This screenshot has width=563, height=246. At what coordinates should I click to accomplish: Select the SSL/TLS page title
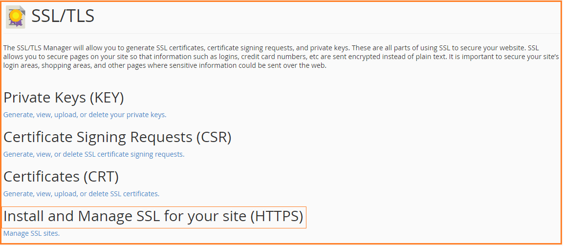[63, 16]
